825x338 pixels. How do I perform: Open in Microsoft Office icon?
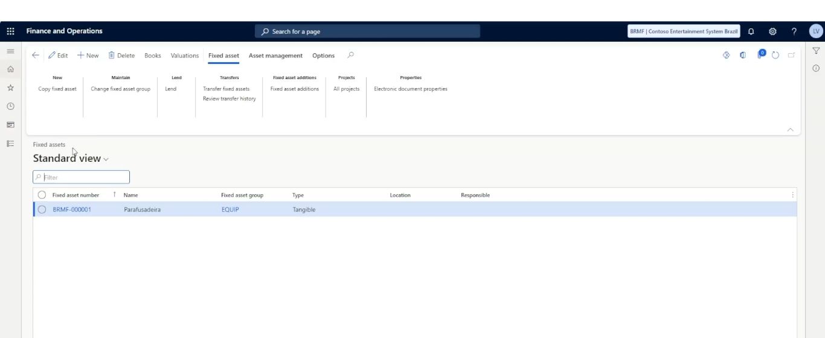(743, 55)
